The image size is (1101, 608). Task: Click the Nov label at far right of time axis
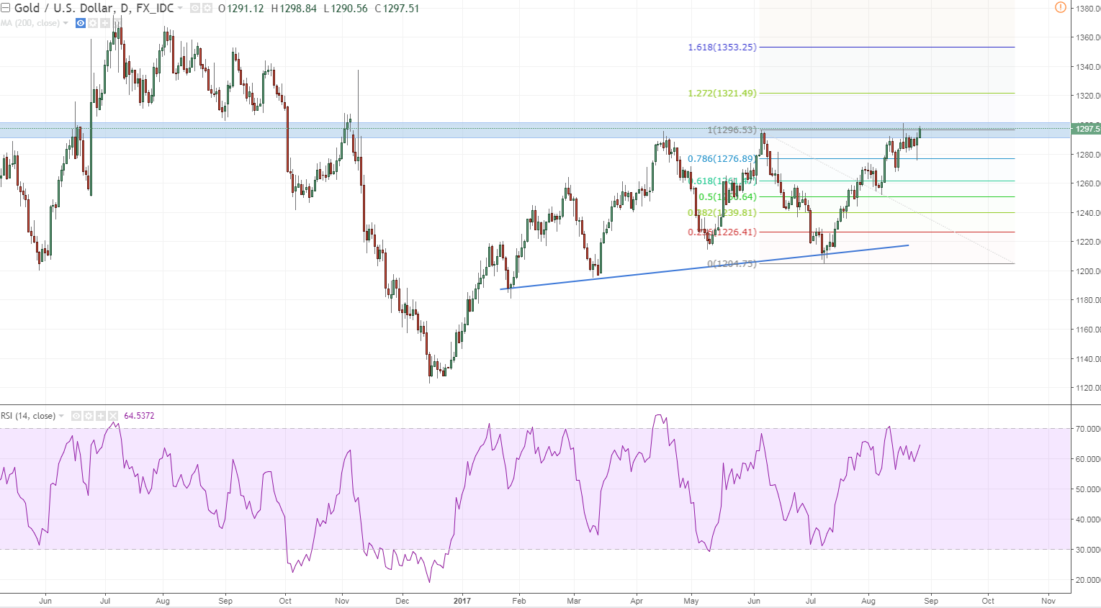pos(1048,601)
